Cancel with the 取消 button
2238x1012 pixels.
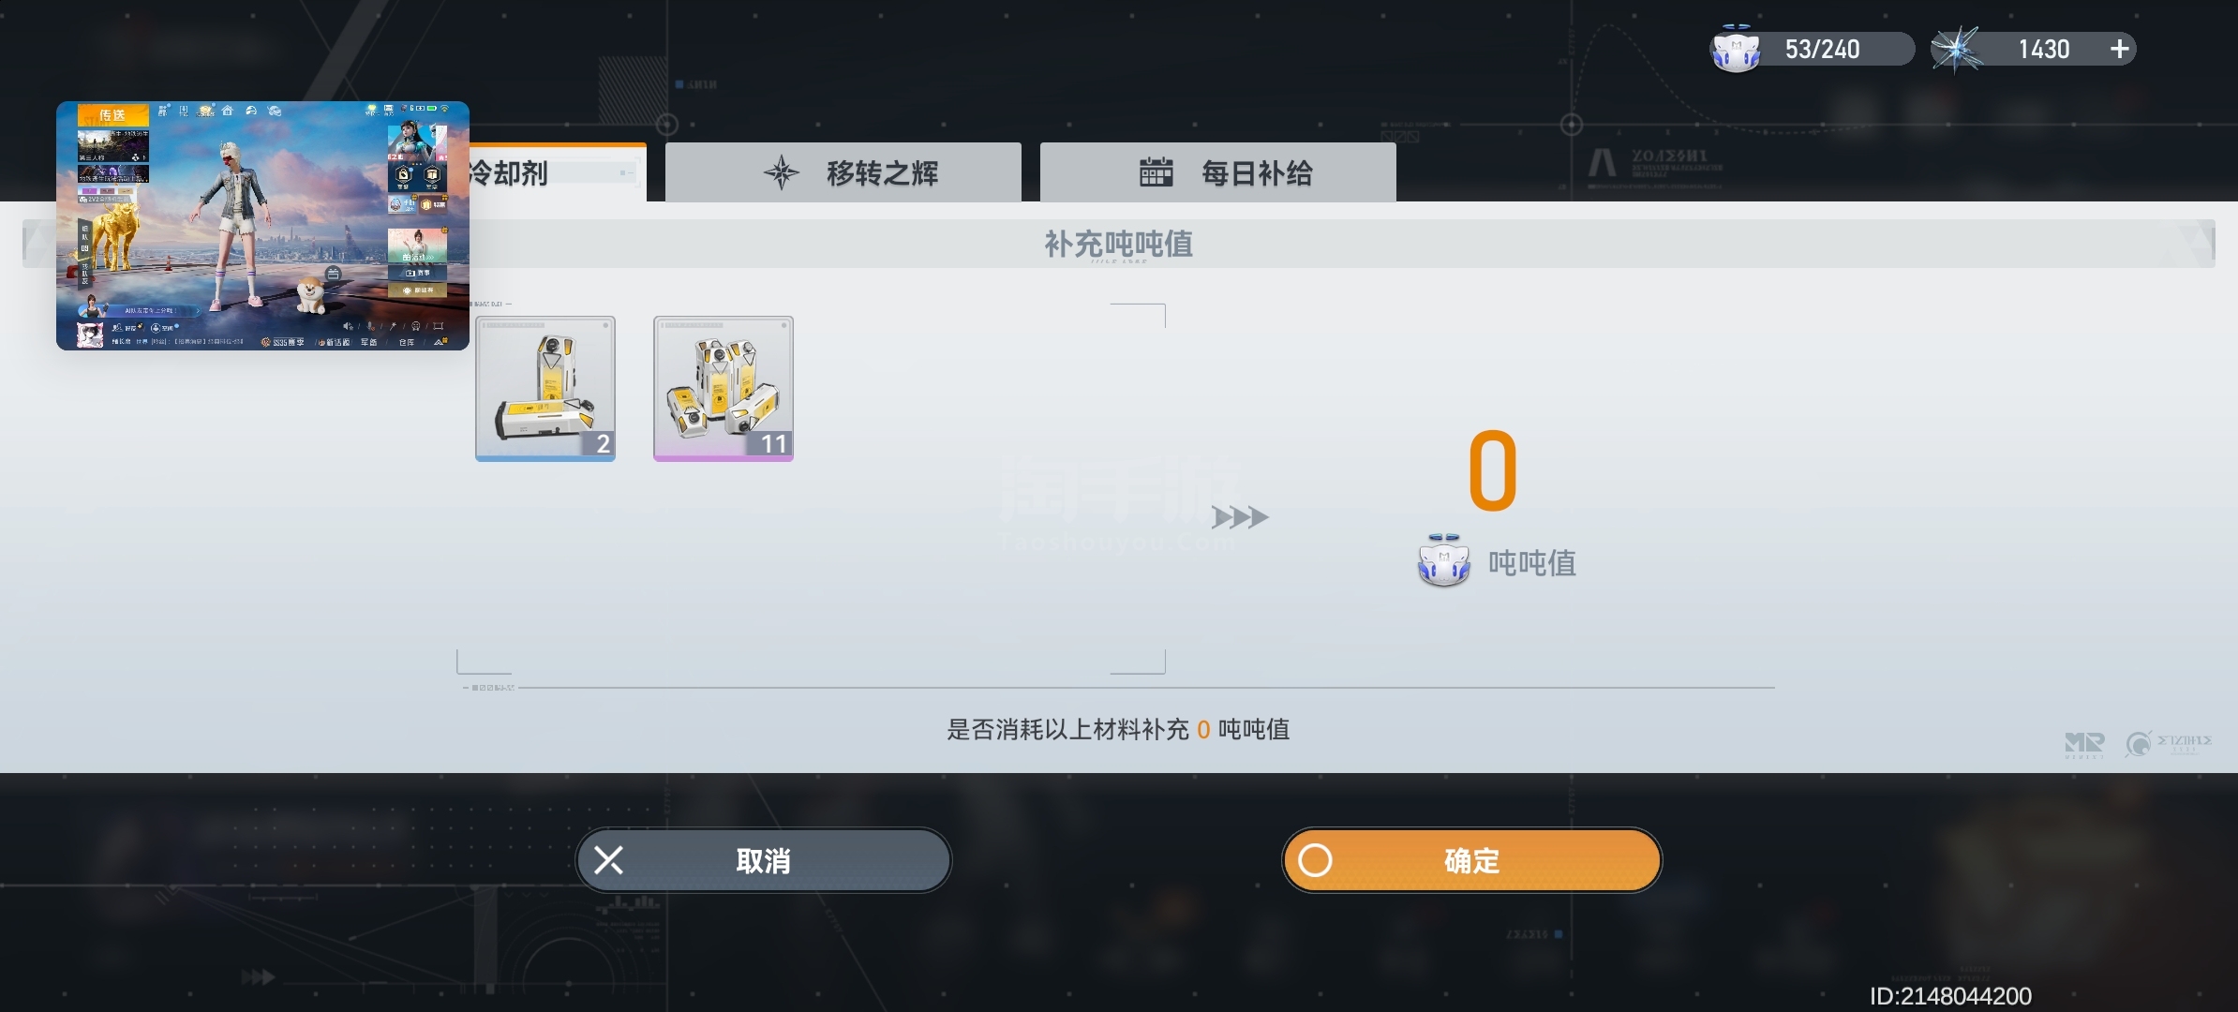tap(764, 860)
